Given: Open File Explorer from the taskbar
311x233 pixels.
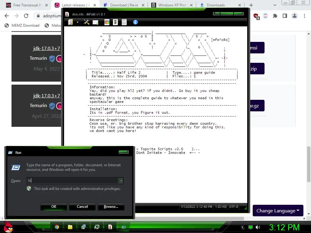Looking at the screenshot, I should pyautogui.click(x=70, y=227).
